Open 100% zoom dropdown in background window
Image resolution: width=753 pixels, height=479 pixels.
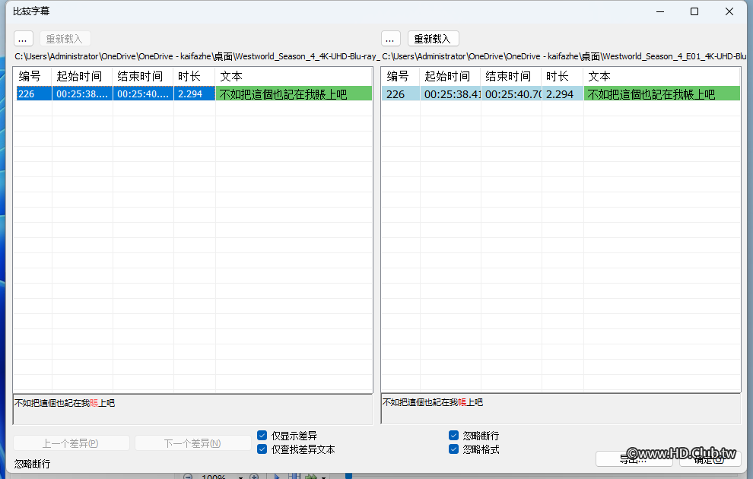tap(240, 477)
